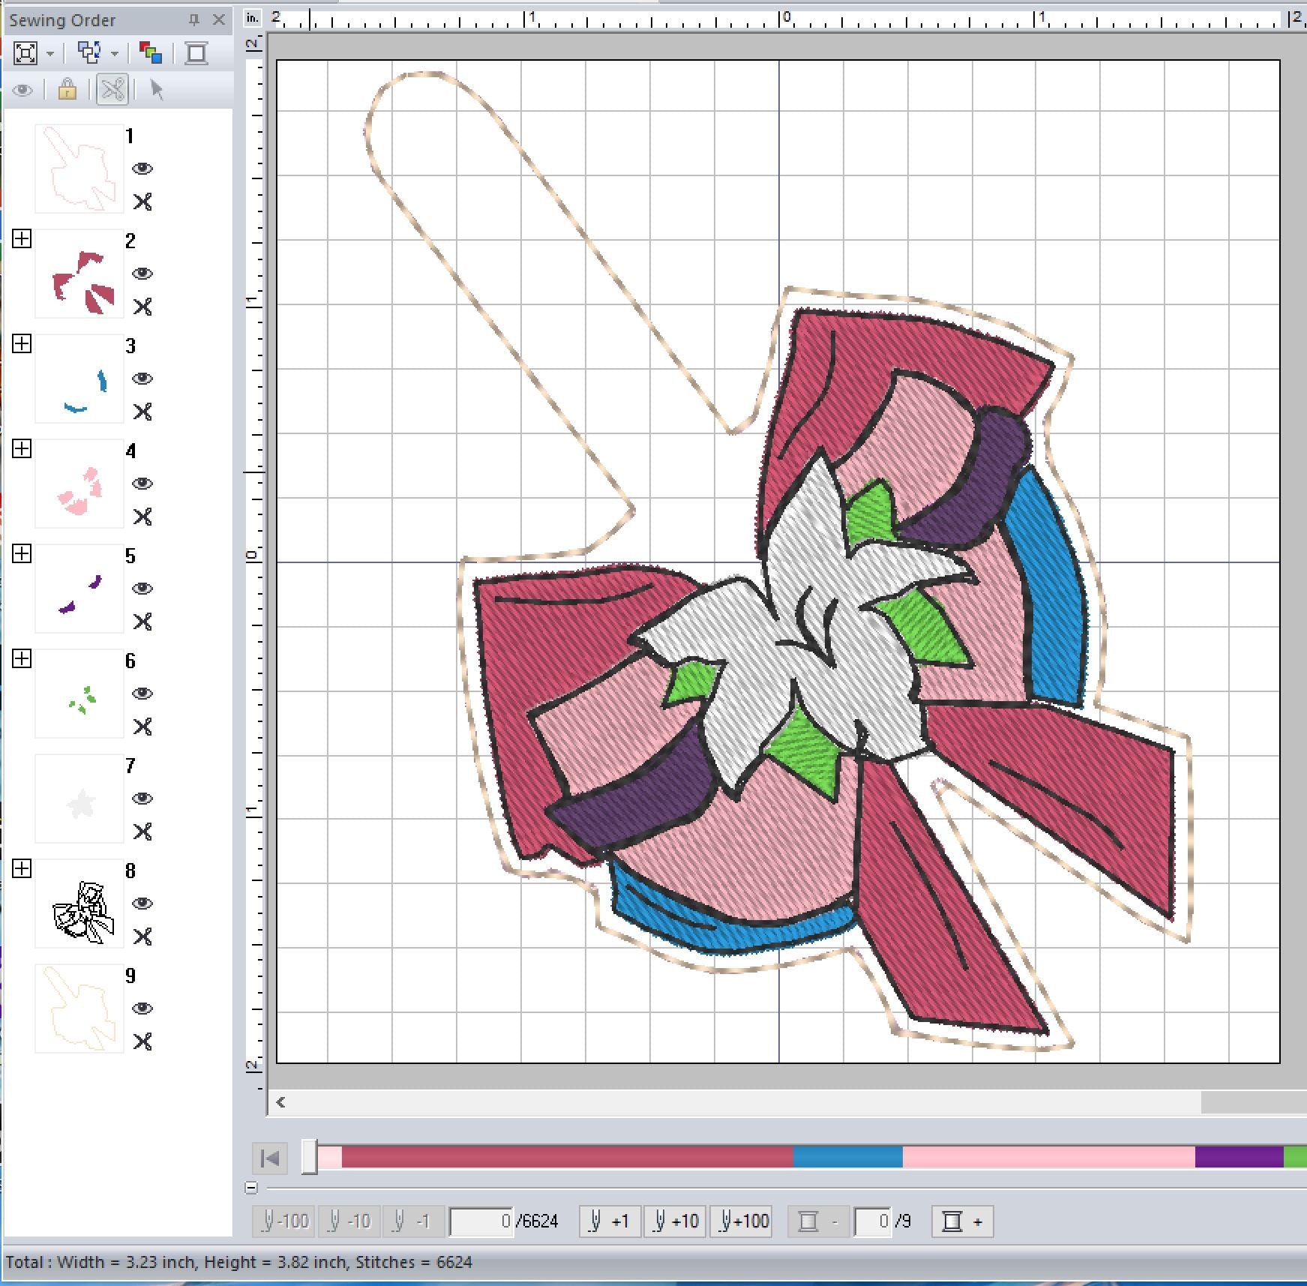Image resolution: width=1307 pixels, height=1286 pixels.
Task: Open dropdown arrow beside the group selection icon
Action: click(x=115, y=54)
